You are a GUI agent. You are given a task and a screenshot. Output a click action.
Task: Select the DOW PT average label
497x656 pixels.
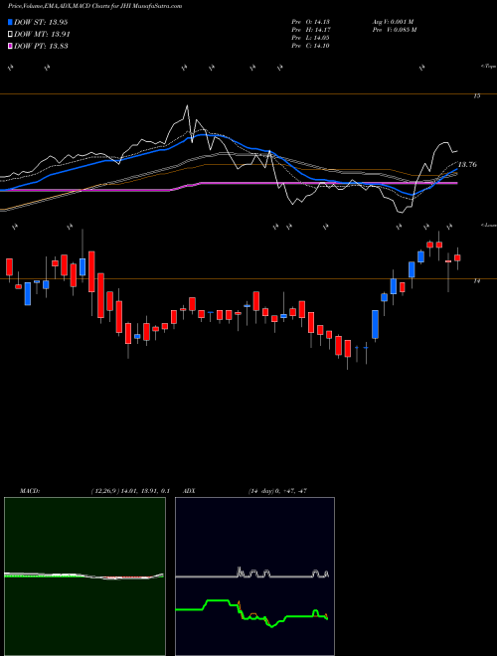[x=41, y=46]
